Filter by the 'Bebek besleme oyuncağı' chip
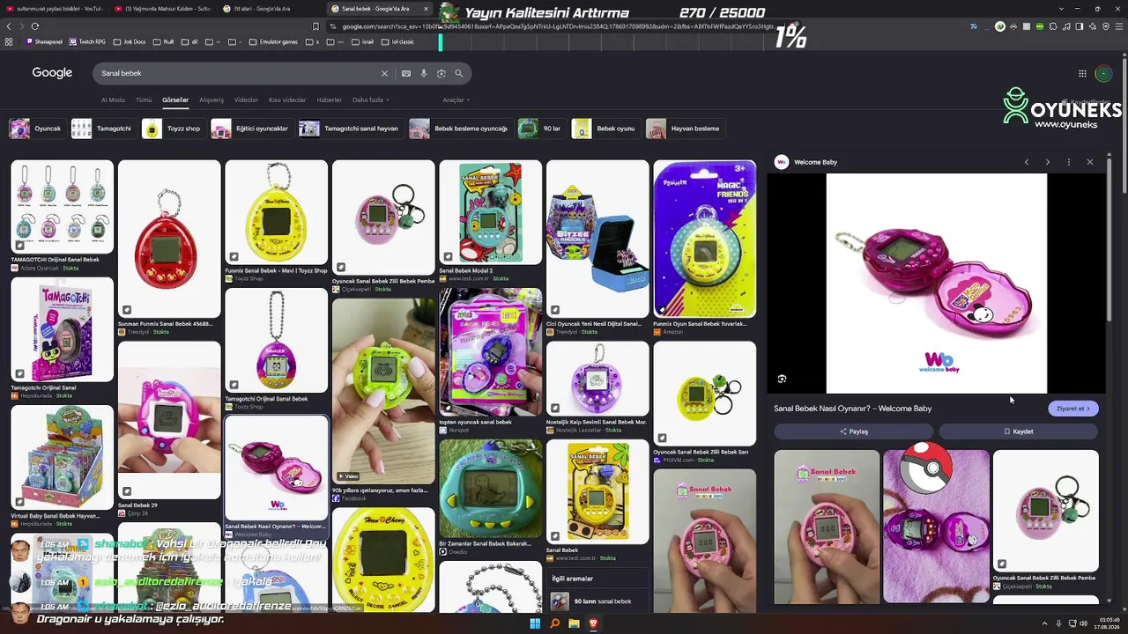Screen dimensions: 1128x634 tap(459, 129)
